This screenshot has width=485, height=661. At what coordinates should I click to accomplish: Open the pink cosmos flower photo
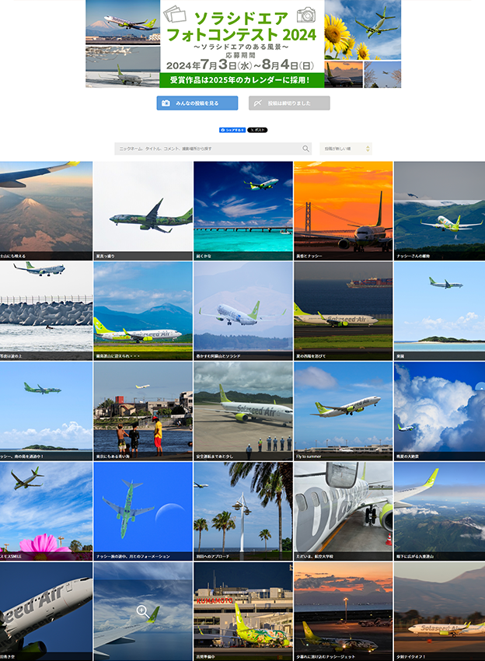[46, 511]
